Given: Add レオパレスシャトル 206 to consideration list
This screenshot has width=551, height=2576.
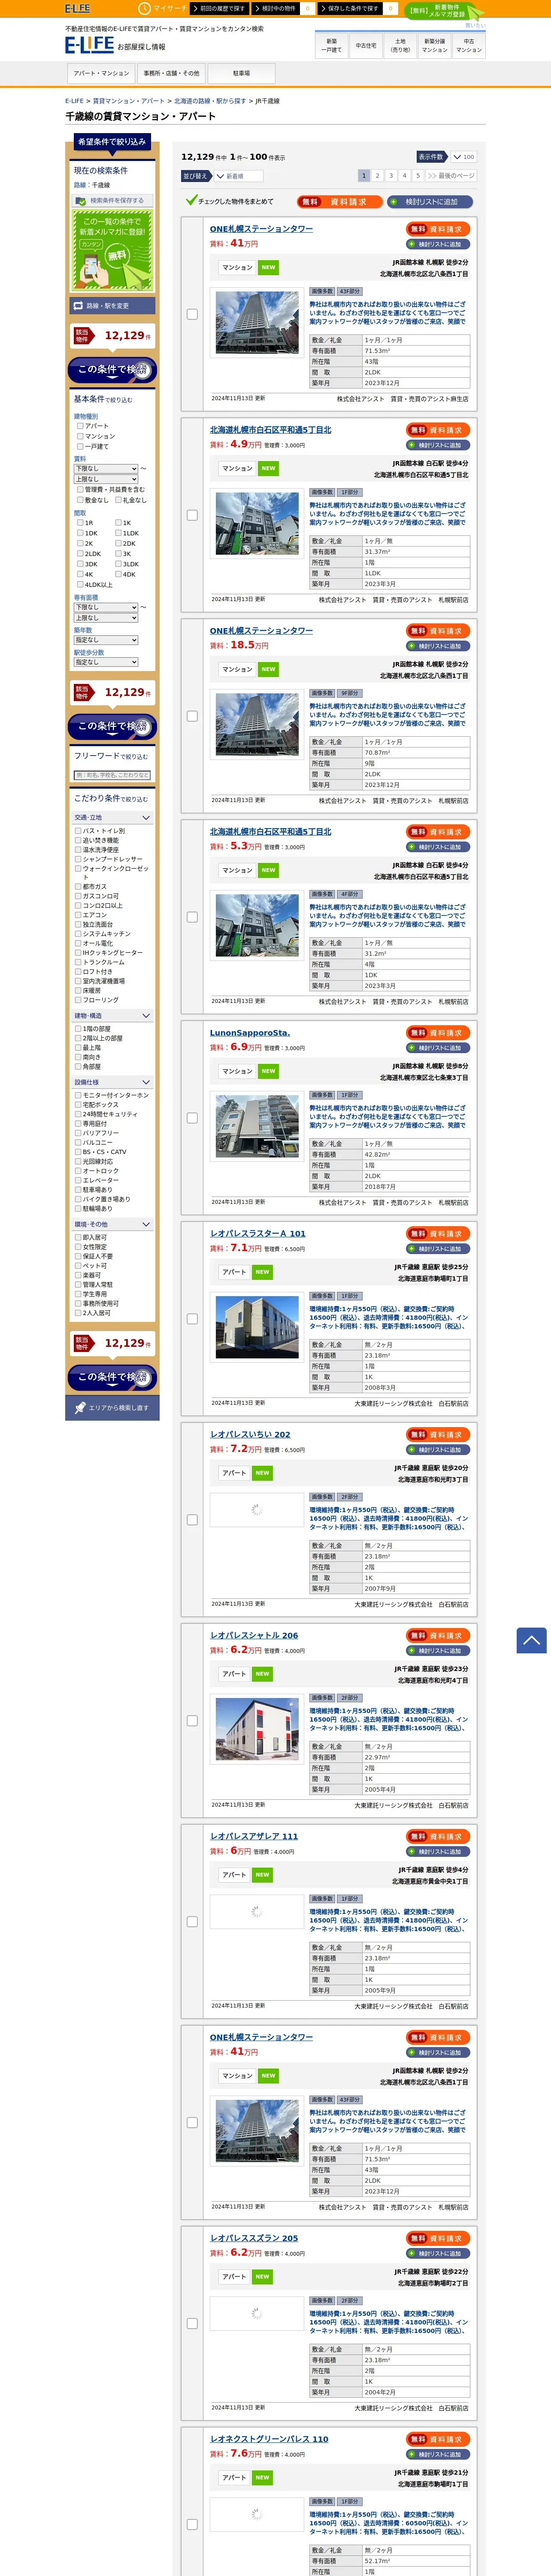Looking at the screenshot, I should click(438, 1651).
